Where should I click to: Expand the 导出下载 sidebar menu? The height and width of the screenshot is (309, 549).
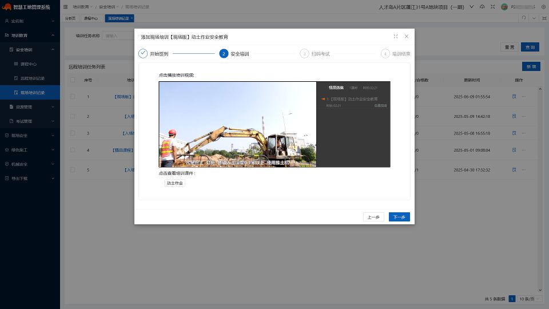click(30, 179)
